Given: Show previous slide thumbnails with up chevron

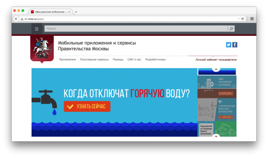Looking at the screenshot, I should coord(216,69).
